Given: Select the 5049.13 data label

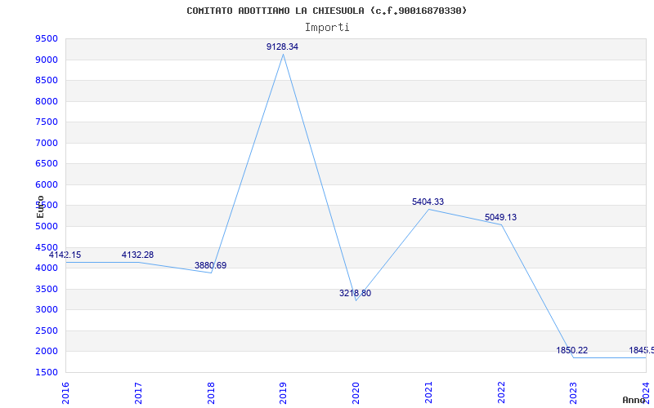Looking at the screenshot, I should (x=500, y=217).
